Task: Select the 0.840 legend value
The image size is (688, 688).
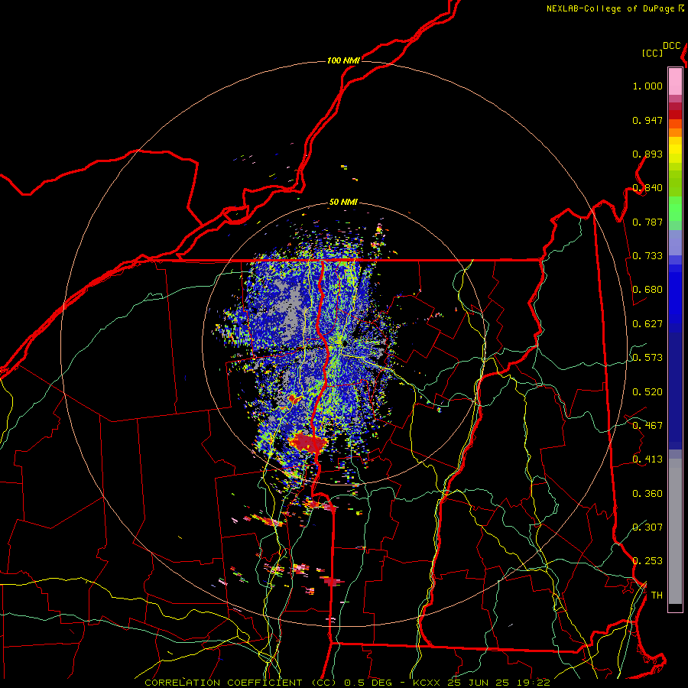Action: [x=647, y=188]
